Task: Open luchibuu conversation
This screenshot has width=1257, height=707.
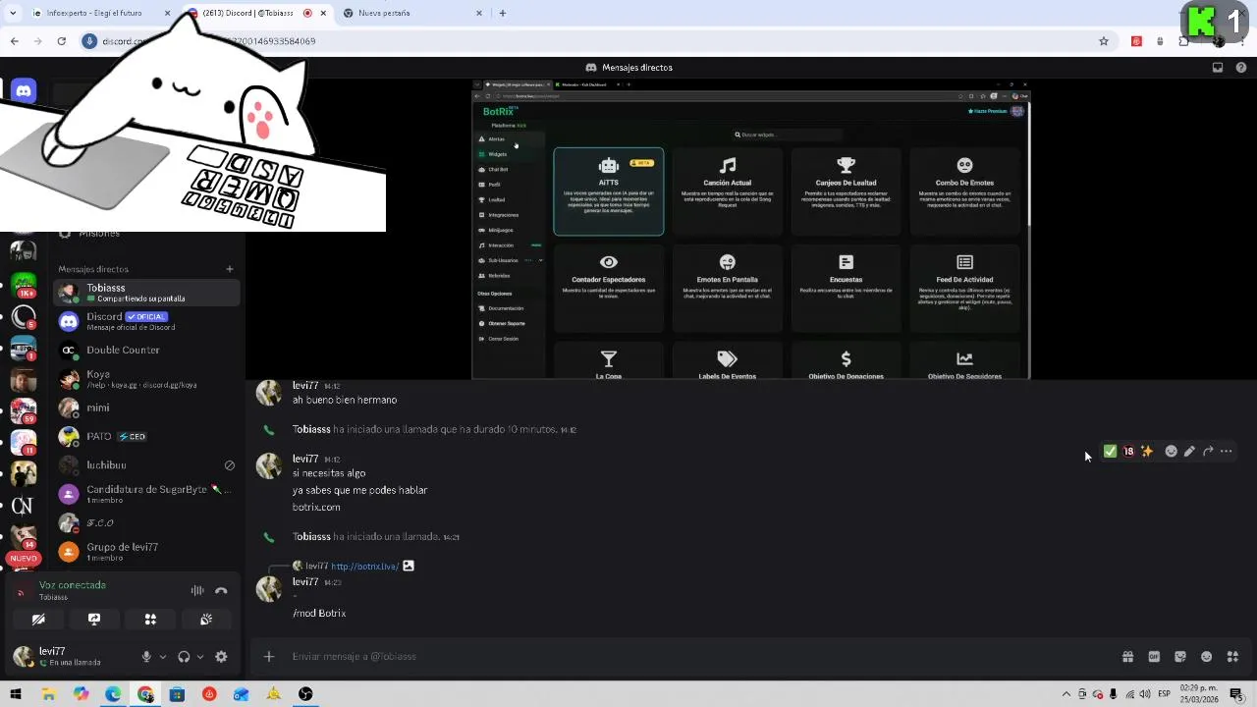Action: (x=147, y=464)
